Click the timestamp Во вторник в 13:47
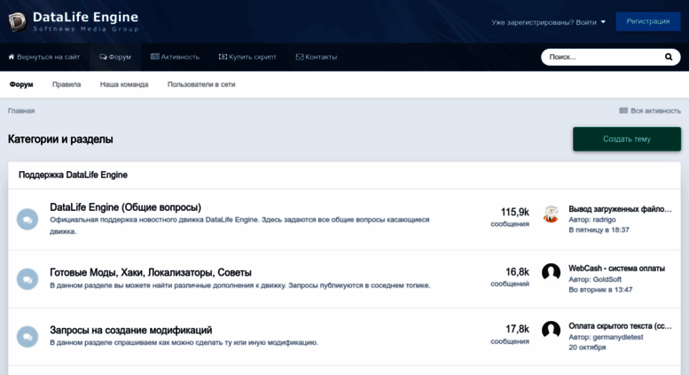 (x=600, y=290)
